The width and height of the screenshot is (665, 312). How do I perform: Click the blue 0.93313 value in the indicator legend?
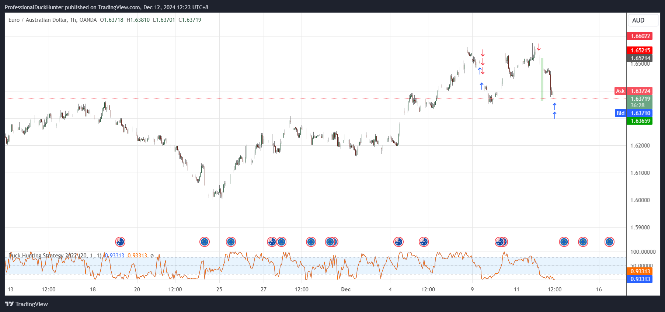[115, 255]
